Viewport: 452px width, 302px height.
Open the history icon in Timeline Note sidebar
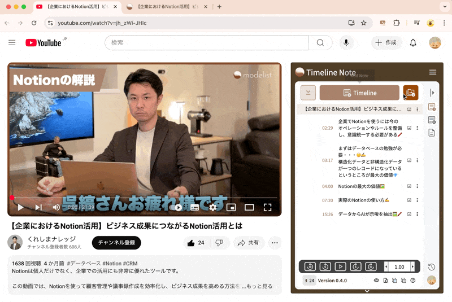432,267
